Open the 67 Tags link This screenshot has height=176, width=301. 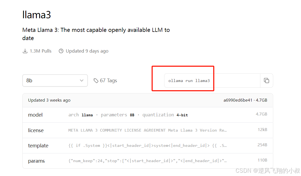(x=108, y=81)
